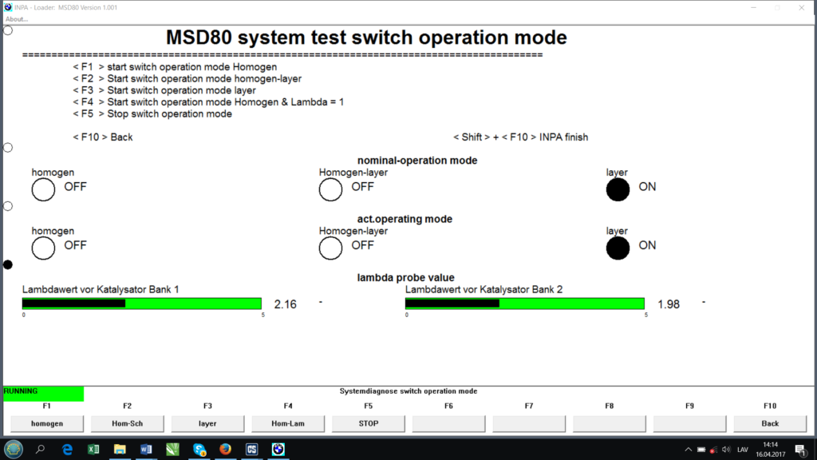Click Bank 1 lambda value bar

click(142, 303)
